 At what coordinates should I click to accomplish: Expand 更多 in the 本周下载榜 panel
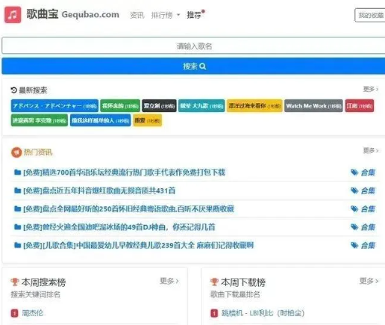click(369, 281)
